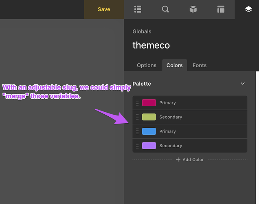The height and width of the screenshot is (204, 259).
Task: Open the green Secondary color swatch
Action: coord(149,117)
